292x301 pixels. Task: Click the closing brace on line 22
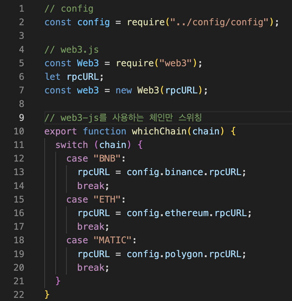pyautogui.click(x=47, y=295)
